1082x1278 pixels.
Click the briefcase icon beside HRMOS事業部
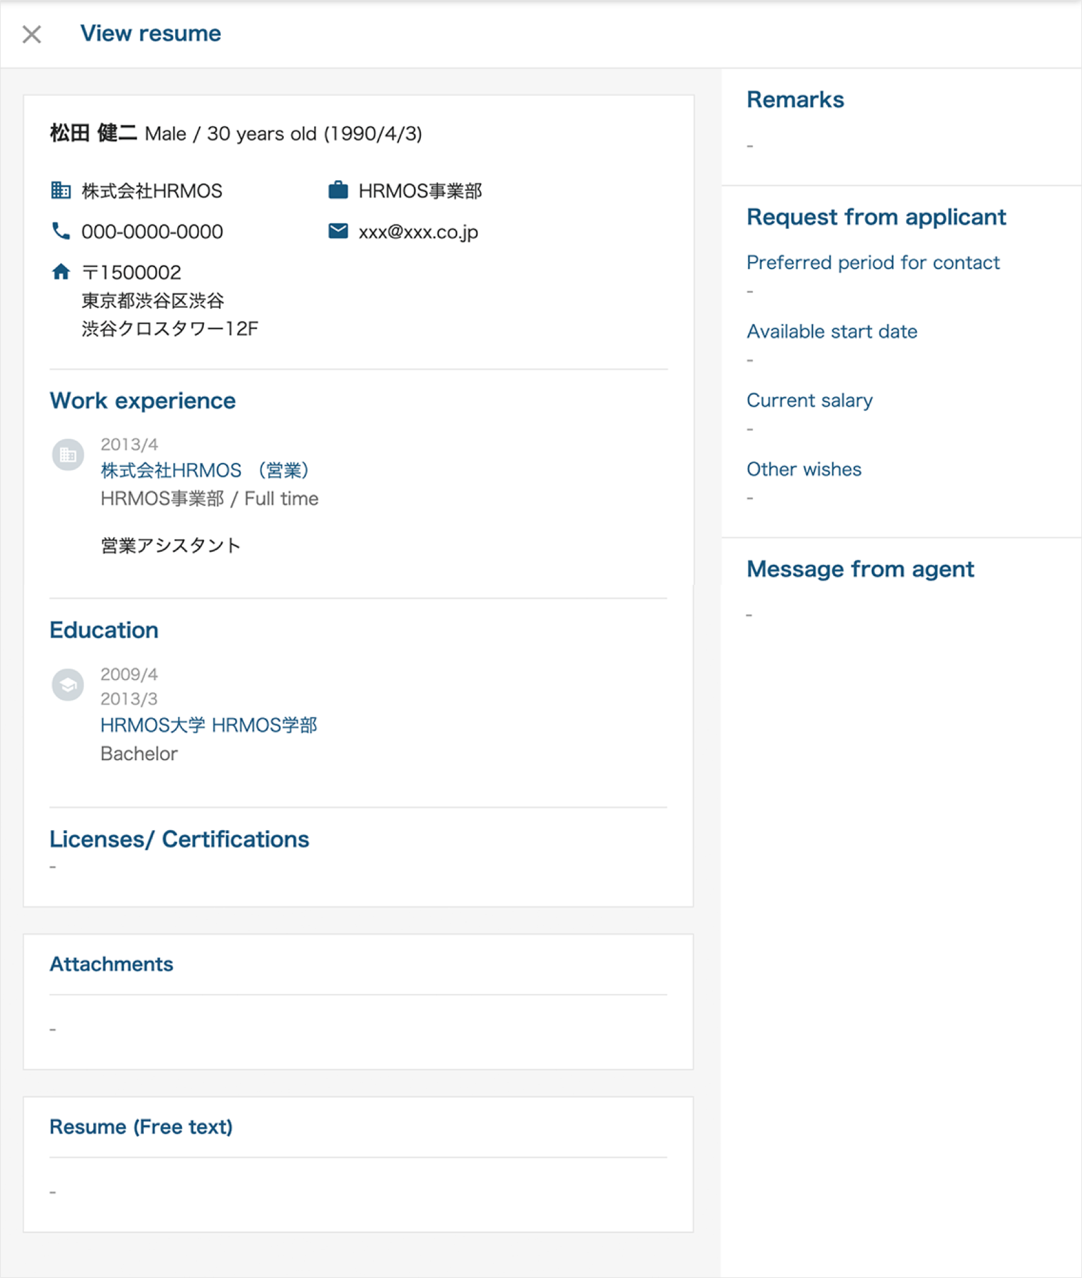tap(338, 190)
